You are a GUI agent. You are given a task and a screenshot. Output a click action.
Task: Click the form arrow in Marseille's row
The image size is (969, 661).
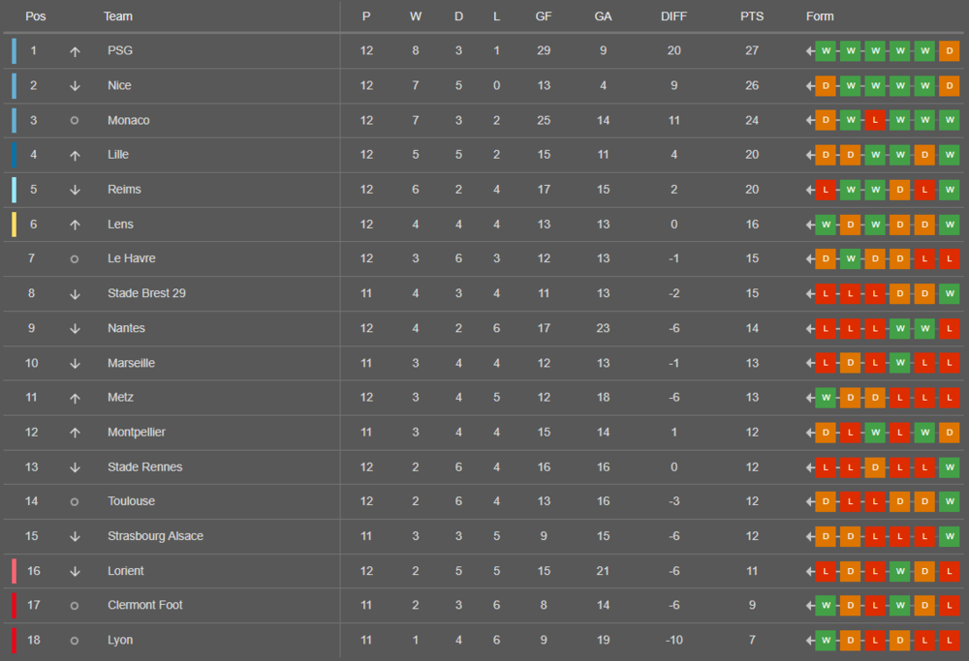pyautogui.click(x=809, y=363)
